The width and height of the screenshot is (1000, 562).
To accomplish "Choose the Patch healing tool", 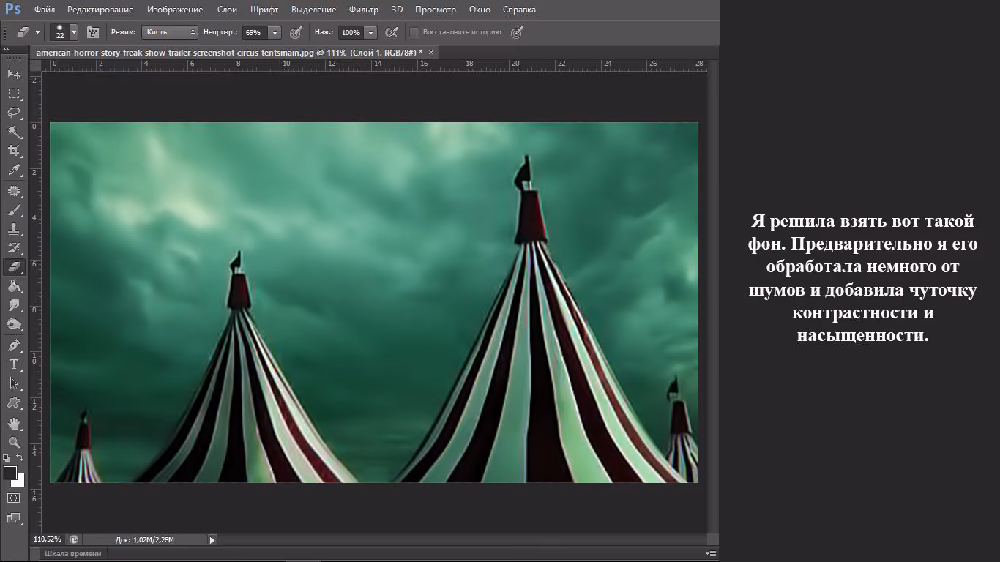I will (14, 191).
